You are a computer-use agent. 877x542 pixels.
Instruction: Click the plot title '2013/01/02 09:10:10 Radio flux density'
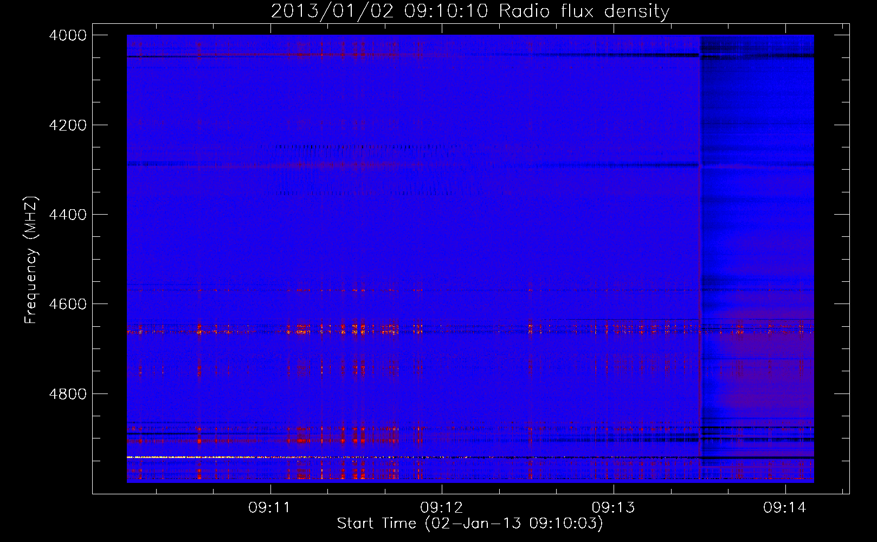pos(470,11)
